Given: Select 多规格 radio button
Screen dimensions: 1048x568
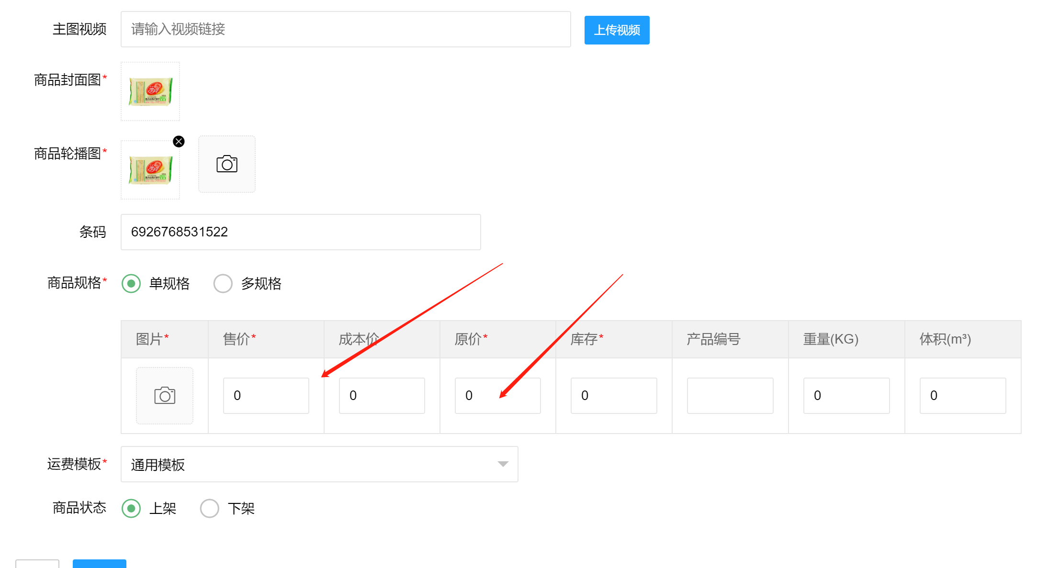Looking at the screenshot, I should 224,283.
